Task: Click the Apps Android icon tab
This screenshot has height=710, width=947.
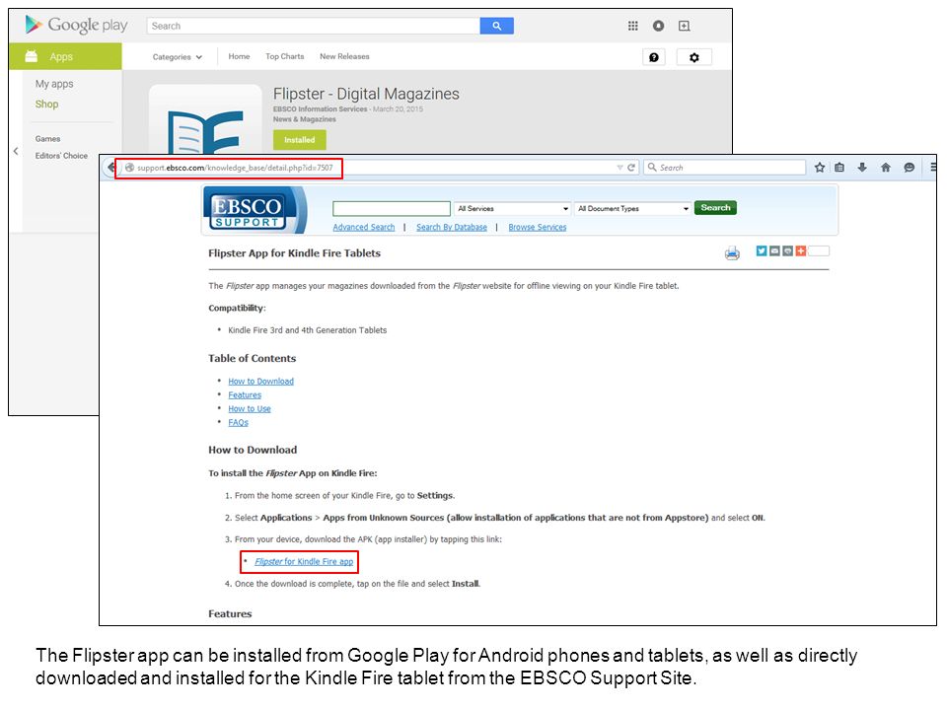Action: point(65,56)
